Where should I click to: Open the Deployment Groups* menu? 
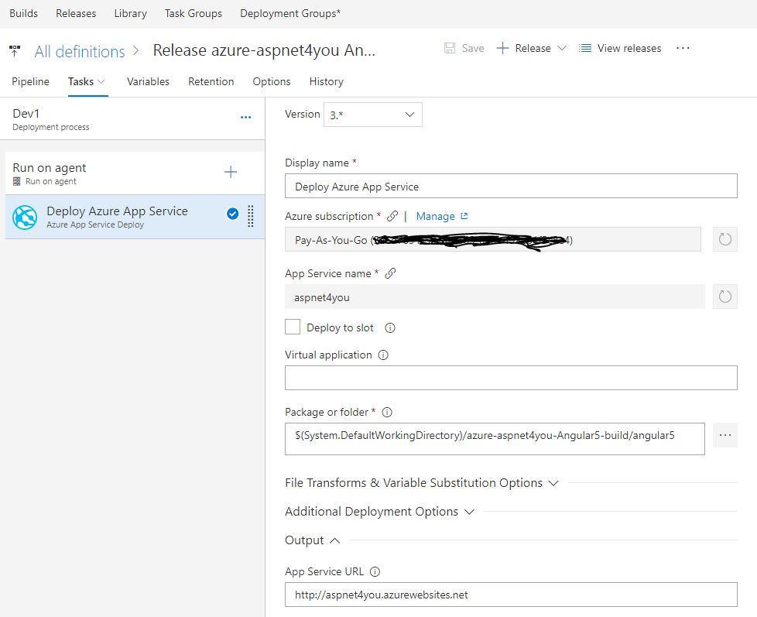290,13
